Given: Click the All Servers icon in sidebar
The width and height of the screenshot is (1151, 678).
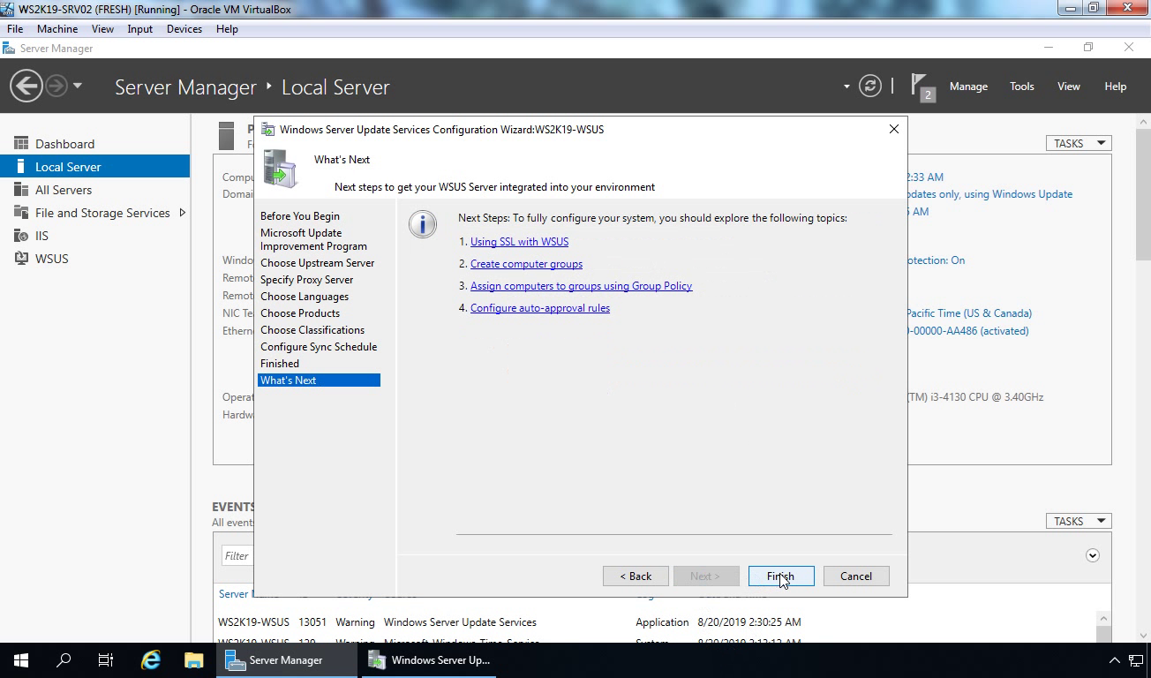Looking at the screenshot, I should [x=20, y=189].
